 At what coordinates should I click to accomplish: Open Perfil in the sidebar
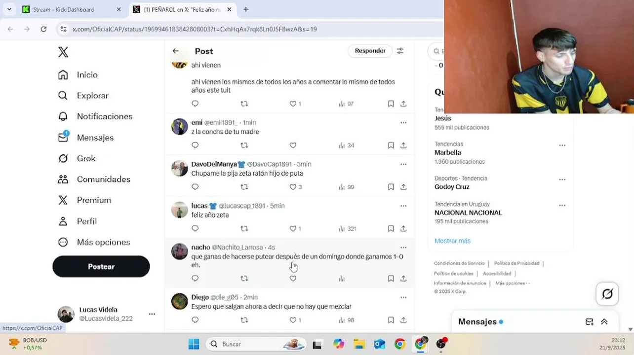(x=77, y=221)
